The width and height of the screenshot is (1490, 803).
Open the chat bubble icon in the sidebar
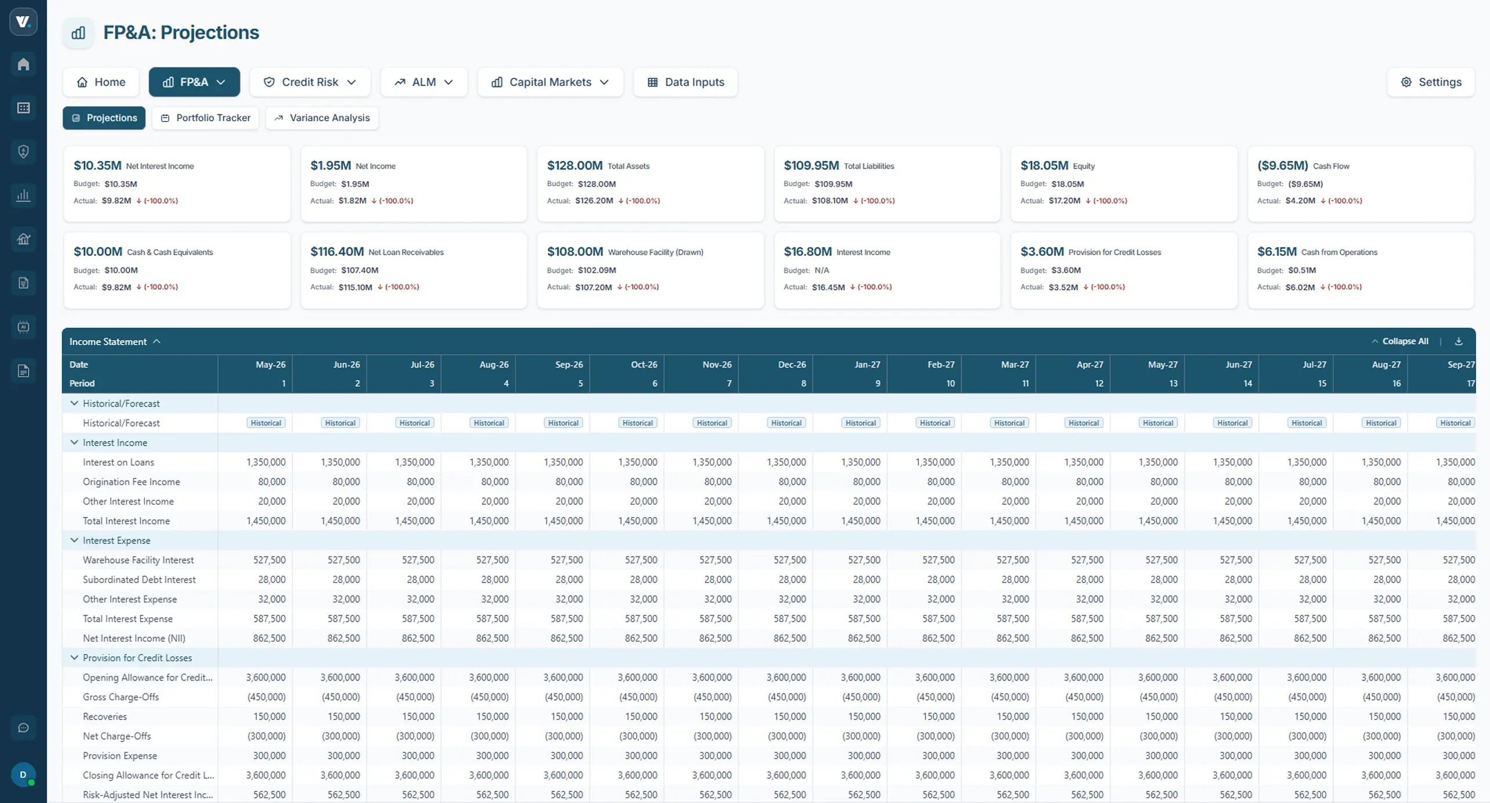[x=23, y=728]
